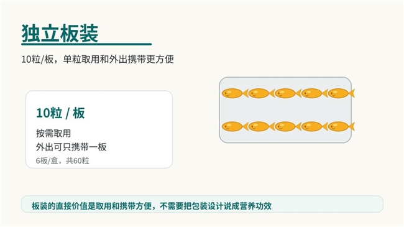Select the subtitle 10粒/板，单粒取用和外出携带更方便

point(98,59)
